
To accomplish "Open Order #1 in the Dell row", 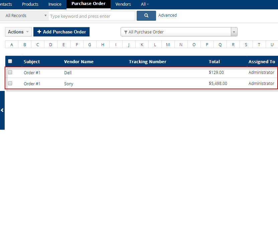I will (32, 73).
